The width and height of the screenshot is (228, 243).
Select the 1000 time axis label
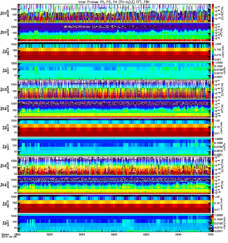(x=210, y=234)
